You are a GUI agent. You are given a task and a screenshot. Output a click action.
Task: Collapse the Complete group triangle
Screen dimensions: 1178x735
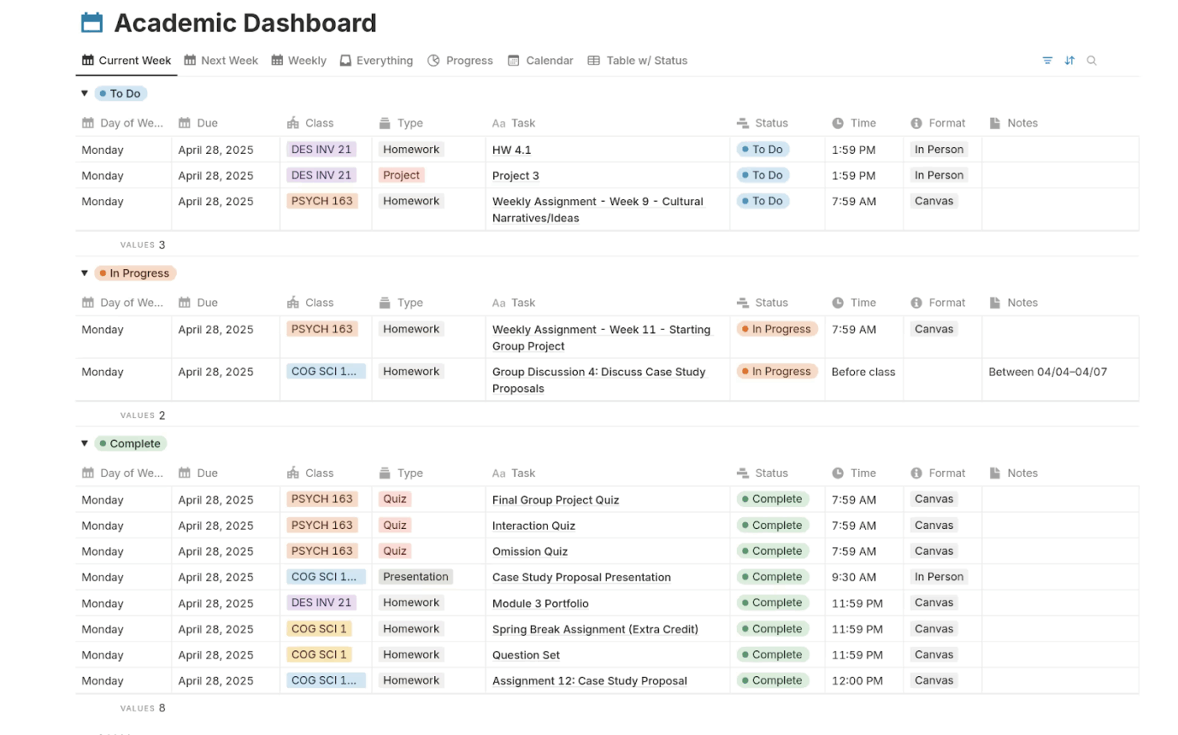coord(84,443)
